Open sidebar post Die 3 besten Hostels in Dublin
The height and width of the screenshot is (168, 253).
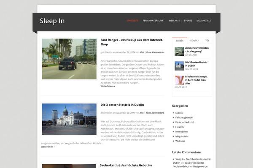point(196,64)
